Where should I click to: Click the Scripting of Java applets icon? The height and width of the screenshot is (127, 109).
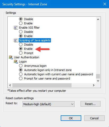tap(16, 40)
